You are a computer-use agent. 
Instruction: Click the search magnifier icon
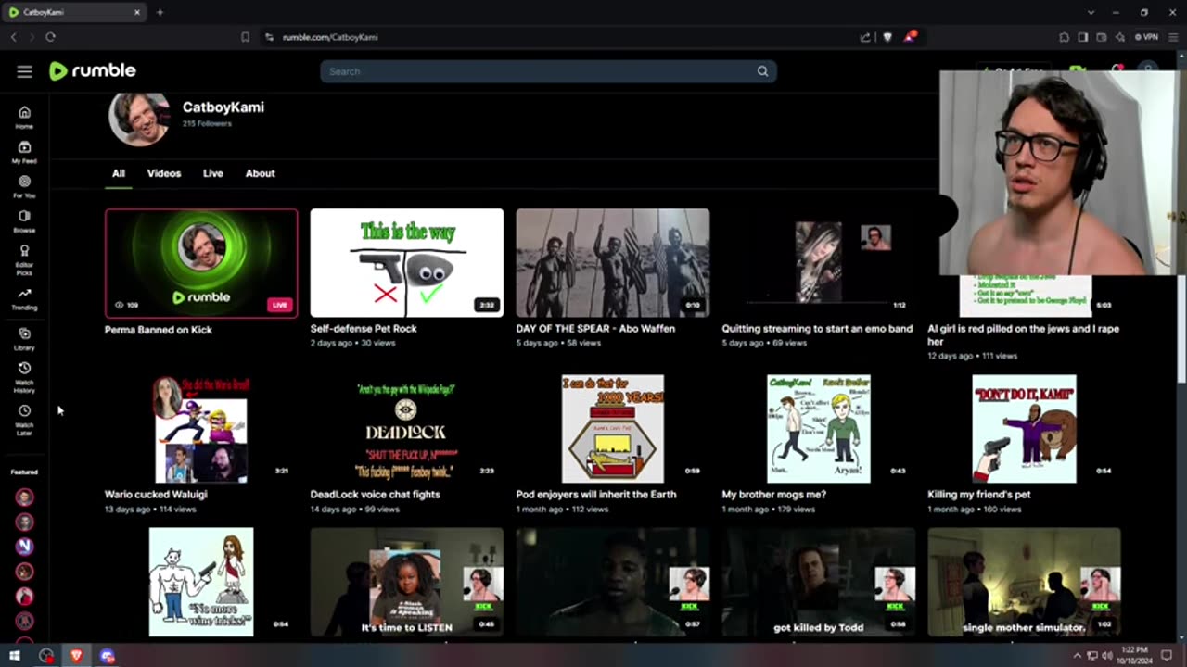pyautogui.click(x=762, y=71)
